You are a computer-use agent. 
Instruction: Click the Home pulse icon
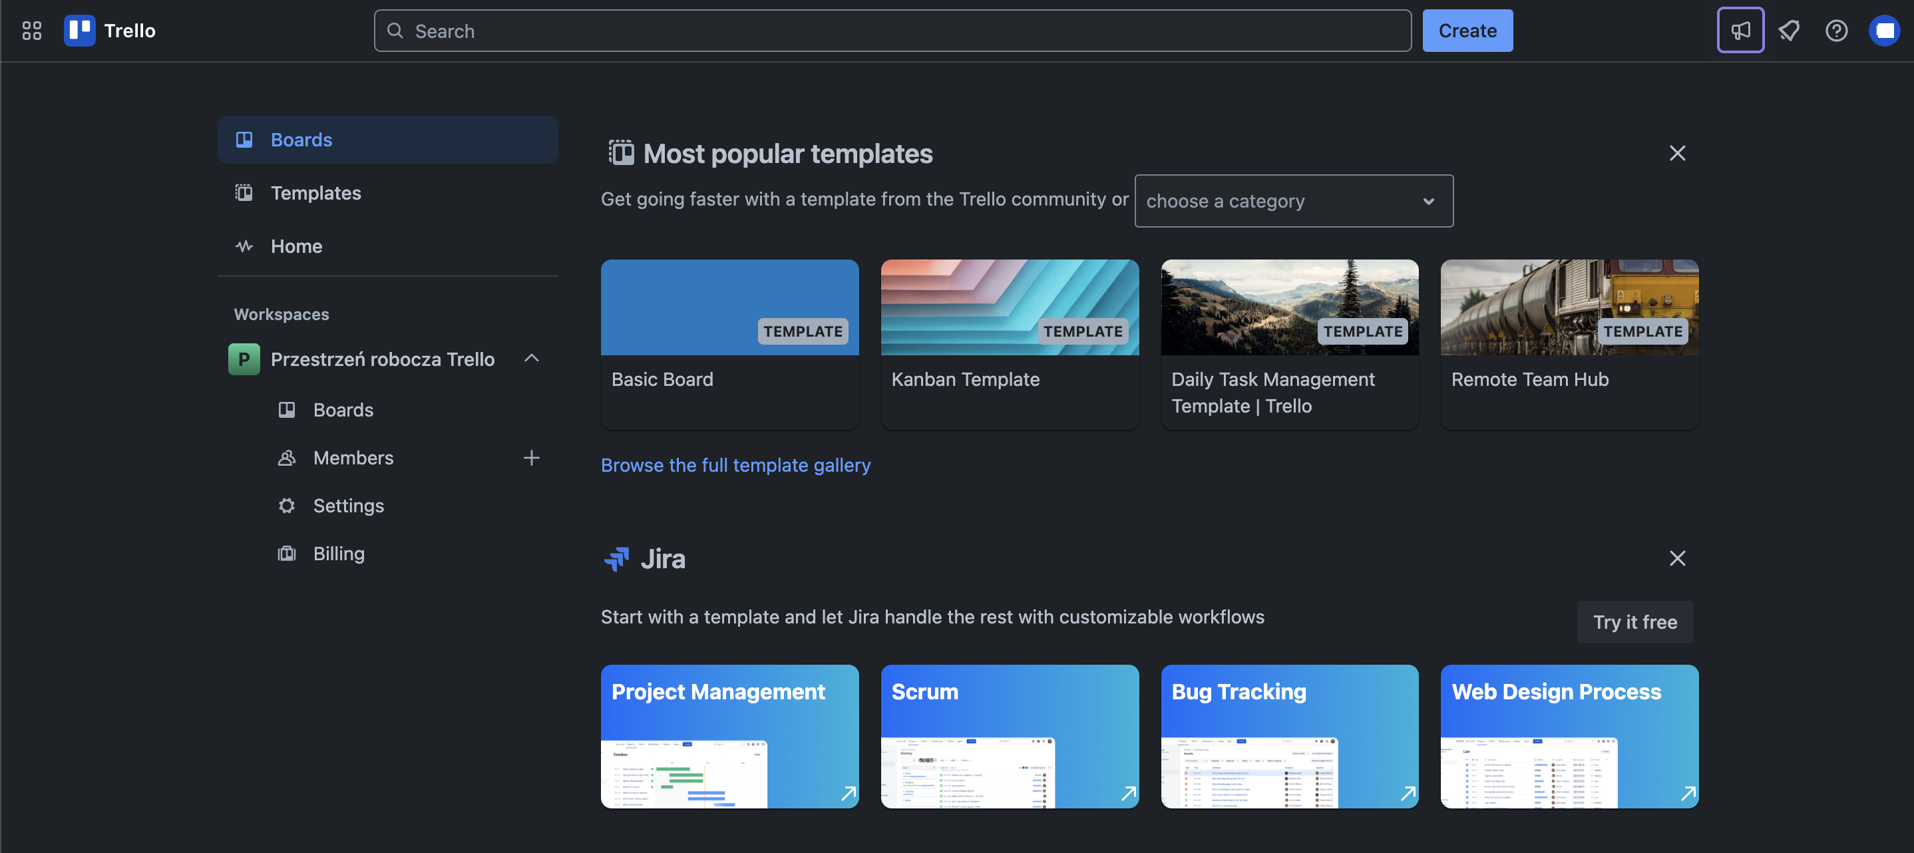[x=244, y=246]
